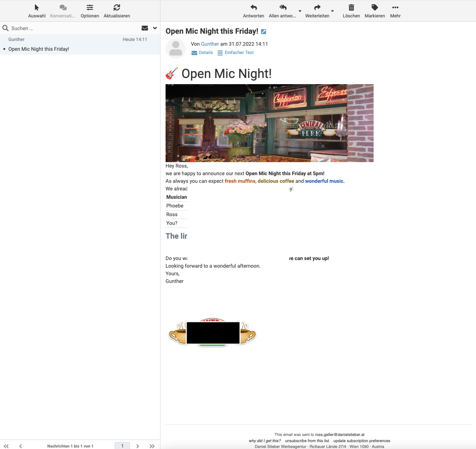The width and height of the screenshot is (476, 449).
Task: Click the Konversationen threads button
Action: (62, 11)
